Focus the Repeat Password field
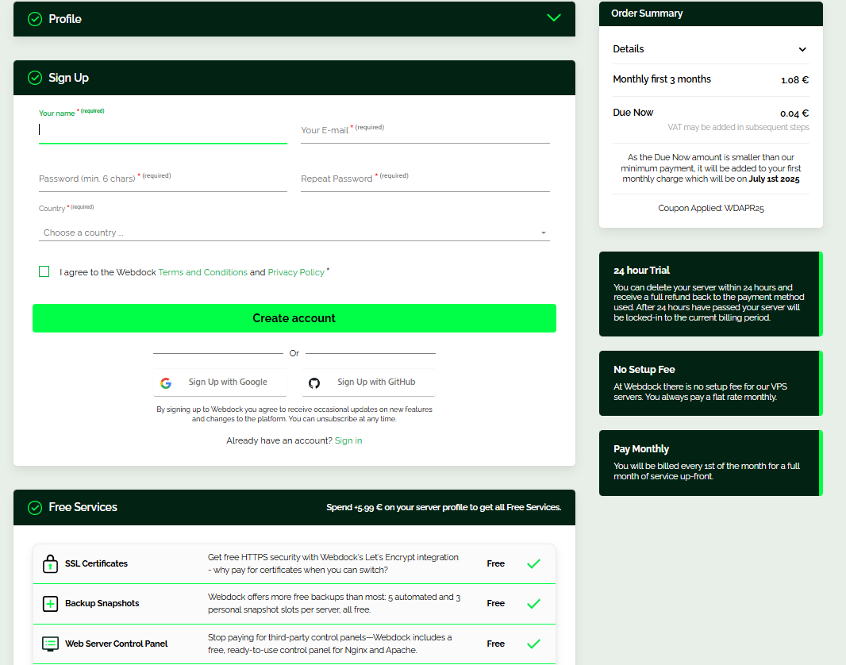Image resolution: width=846 pixels, height=665 pixels. (x=425, y=179)
